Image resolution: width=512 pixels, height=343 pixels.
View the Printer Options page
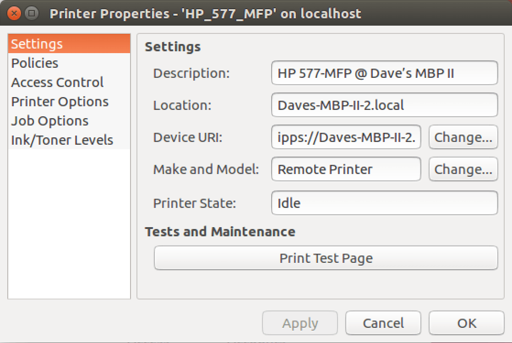60,101
